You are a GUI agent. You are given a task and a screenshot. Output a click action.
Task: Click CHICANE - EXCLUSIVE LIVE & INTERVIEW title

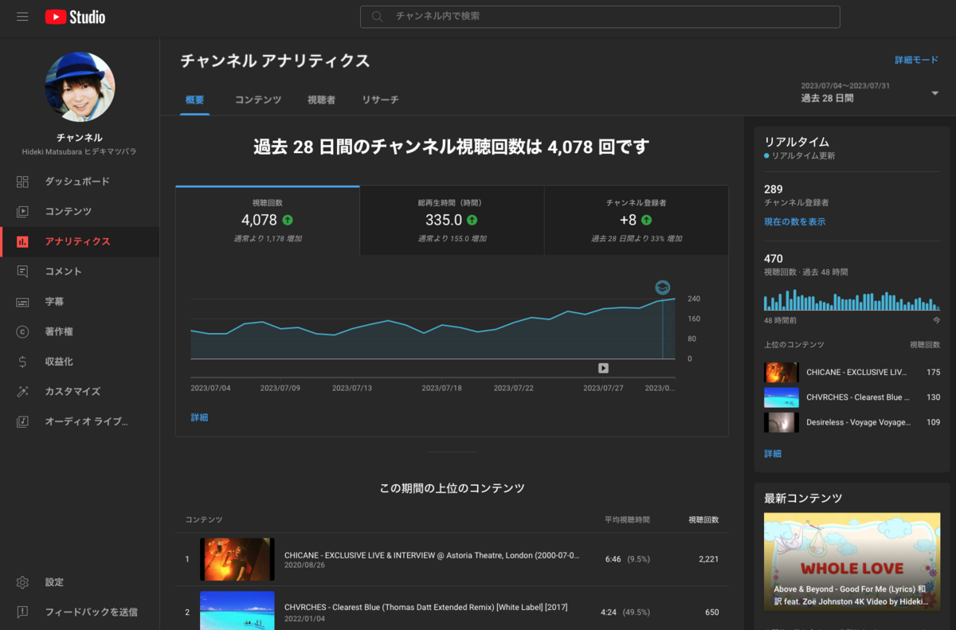432,555
